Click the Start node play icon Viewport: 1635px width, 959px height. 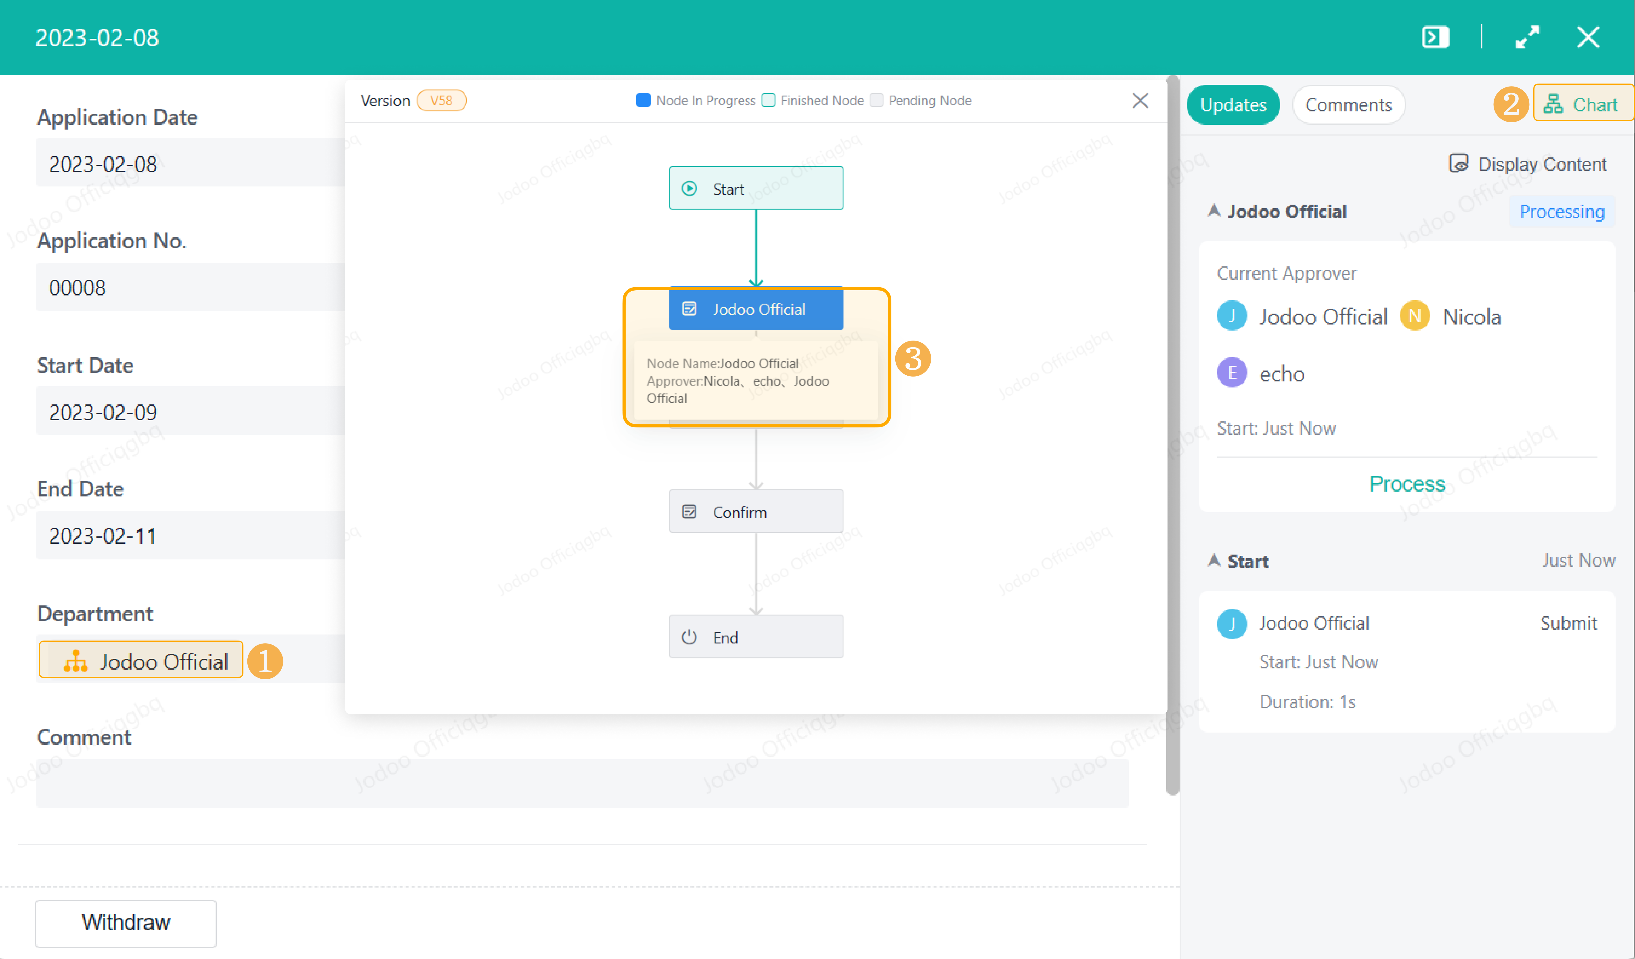689,188
